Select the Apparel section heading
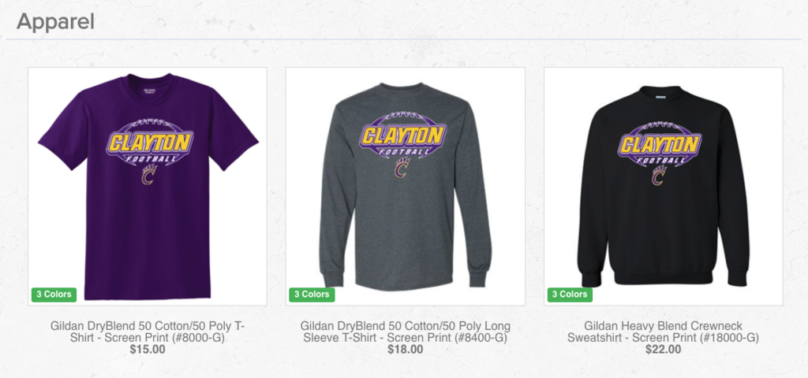 point(56,22)
